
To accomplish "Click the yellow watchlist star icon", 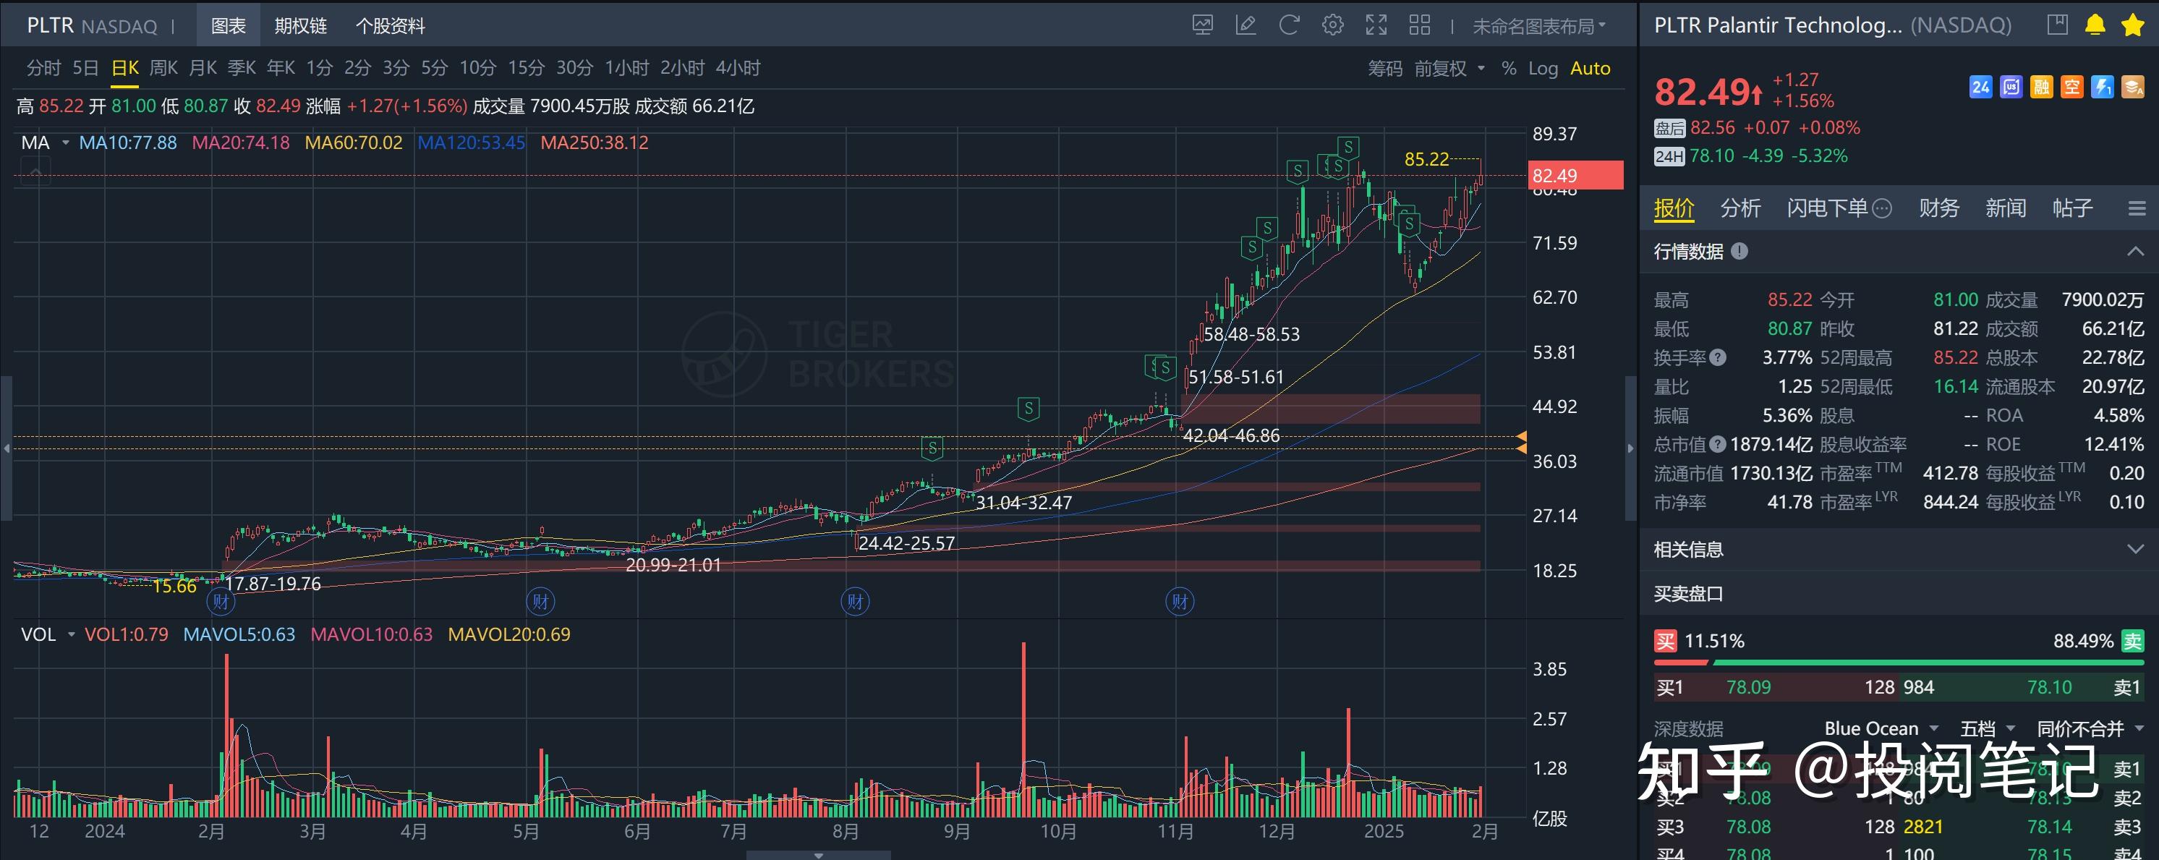I will tap(2132, 25).
